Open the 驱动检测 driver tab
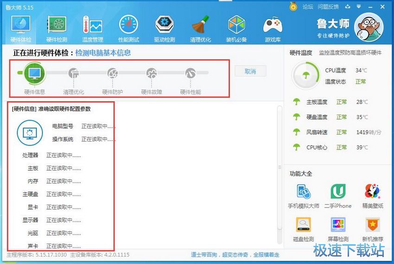 pyautogui.click(x=165, y=28)
